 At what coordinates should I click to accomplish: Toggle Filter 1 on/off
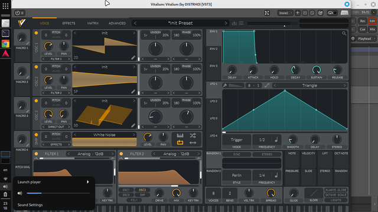(36, 154)
